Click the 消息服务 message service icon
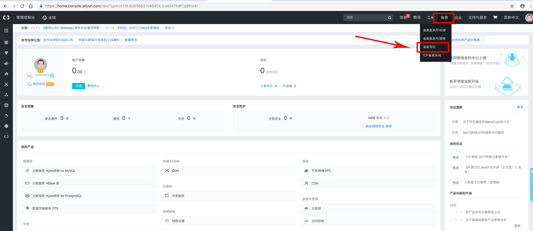 (167, 196)
